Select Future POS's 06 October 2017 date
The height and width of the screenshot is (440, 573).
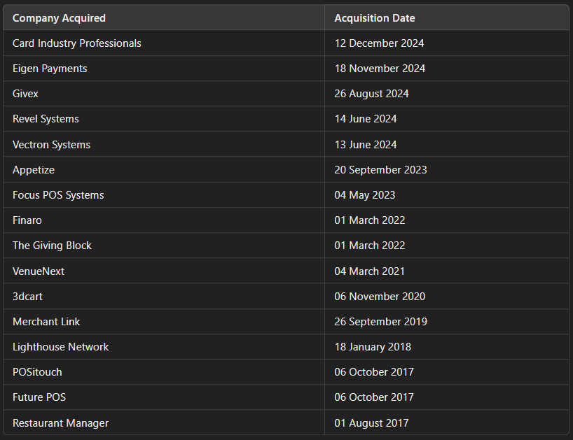coord(374,397)
